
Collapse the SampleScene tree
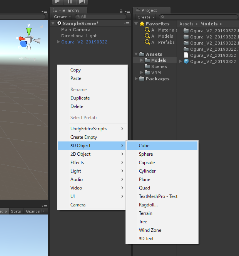click(53, 23)
